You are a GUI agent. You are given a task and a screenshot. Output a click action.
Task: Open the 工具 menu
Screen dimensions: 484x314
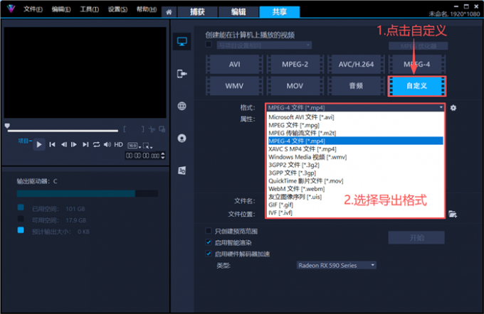(x=90, y=9)
